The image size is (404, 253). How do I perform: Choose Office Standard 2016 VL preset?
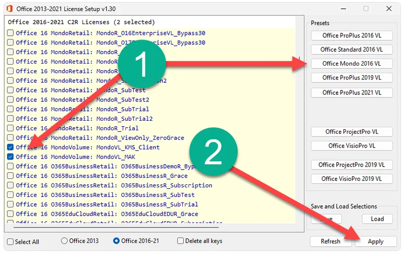(351, 49)
